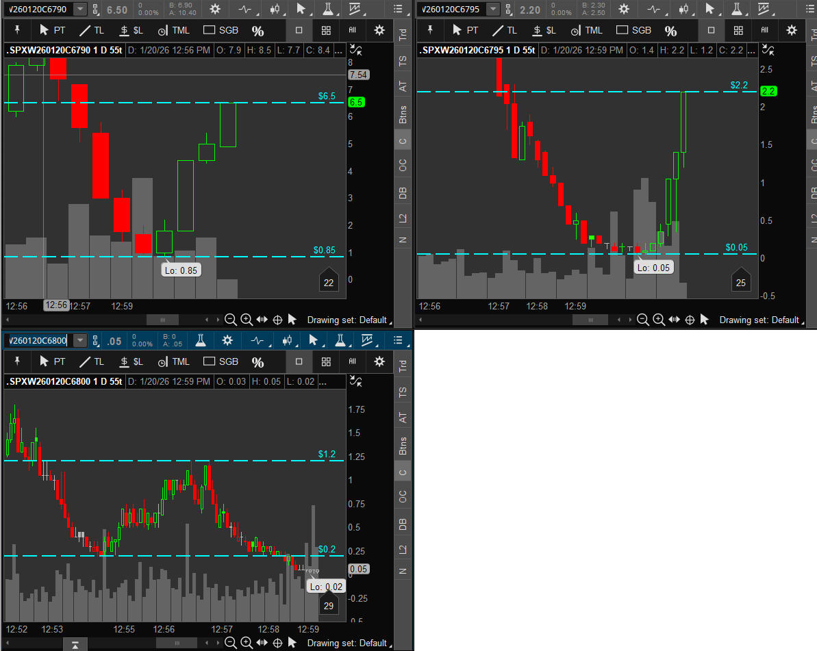Toggle the four-square grid view in C6800 toolbar

[x=326, y=361]
